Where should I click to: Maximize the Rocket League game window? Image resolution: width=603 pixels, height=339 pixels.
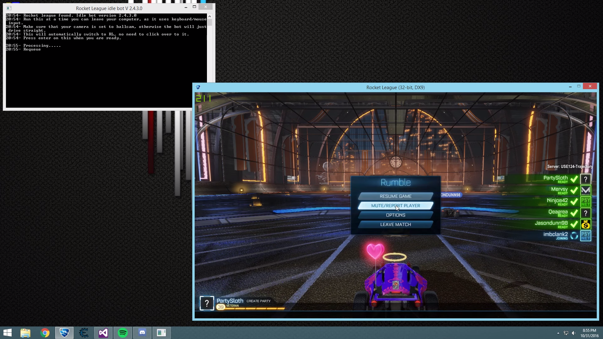(579, 86)
